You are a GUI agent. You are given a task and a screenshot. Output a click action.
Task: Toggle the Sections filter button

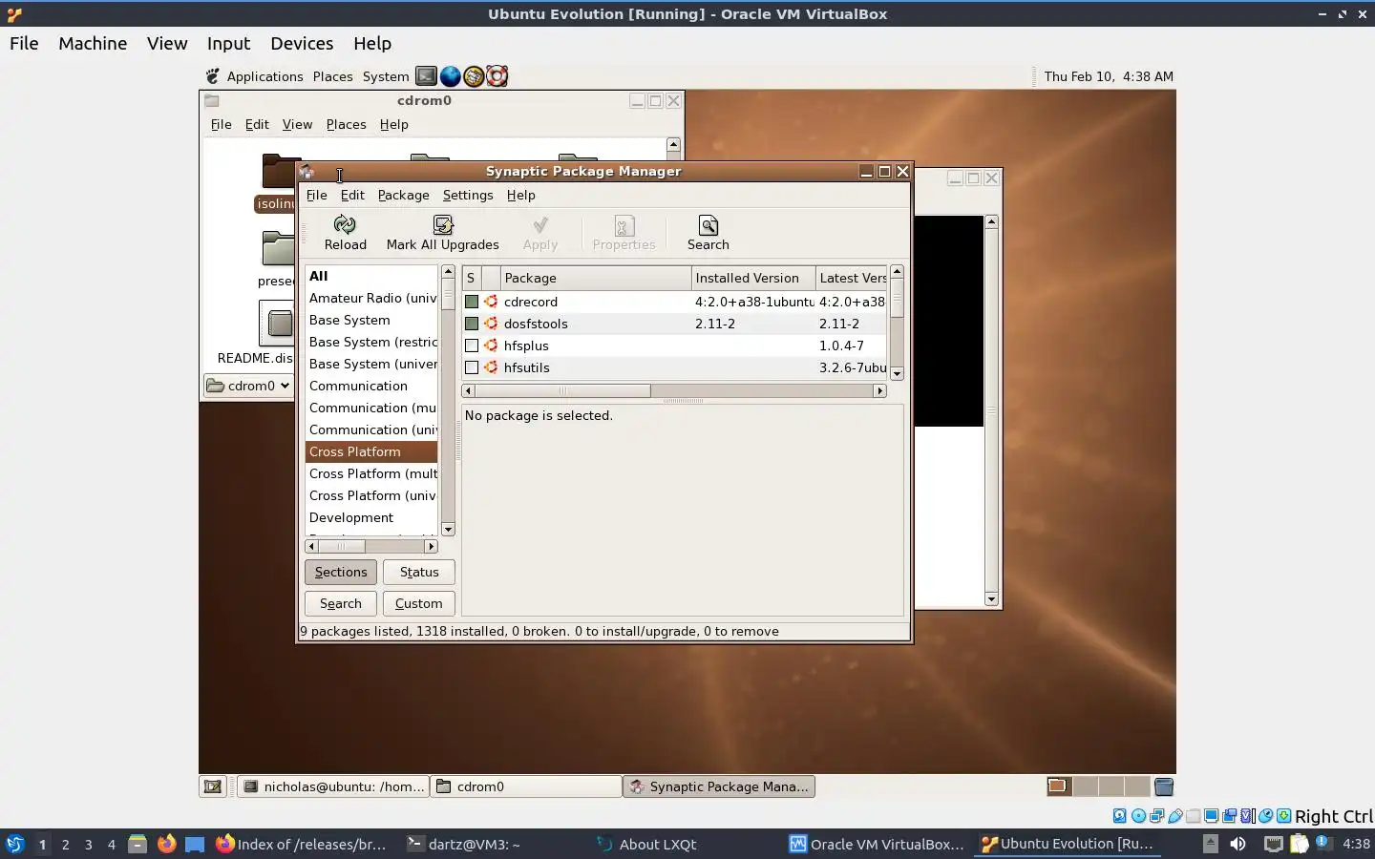tap(341, 572)
